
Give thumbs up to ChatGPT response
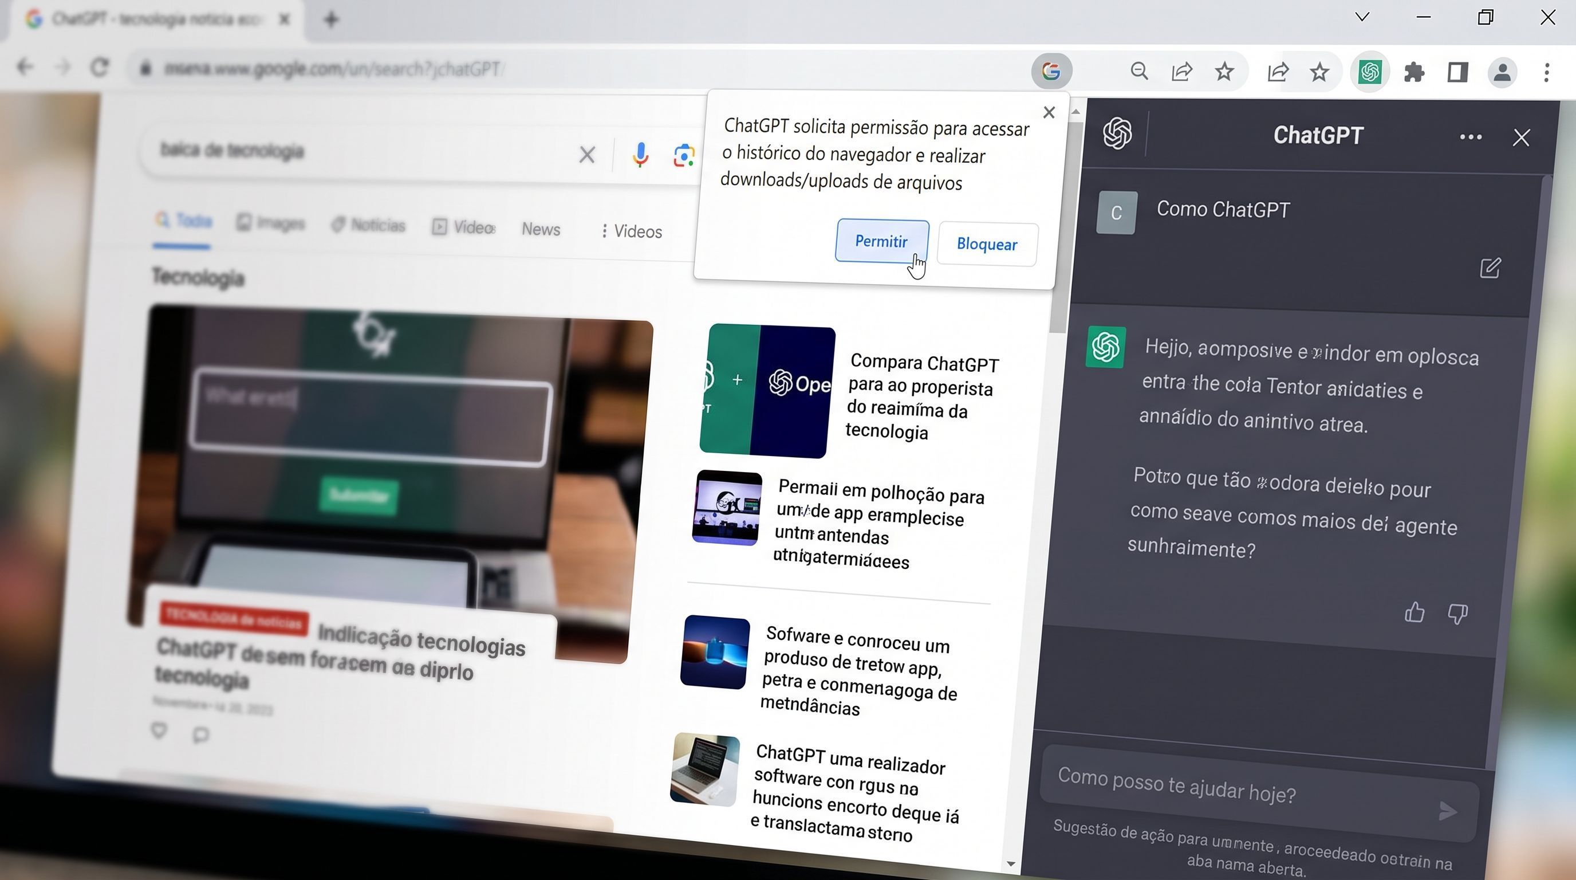click(x=1414, y=612)
